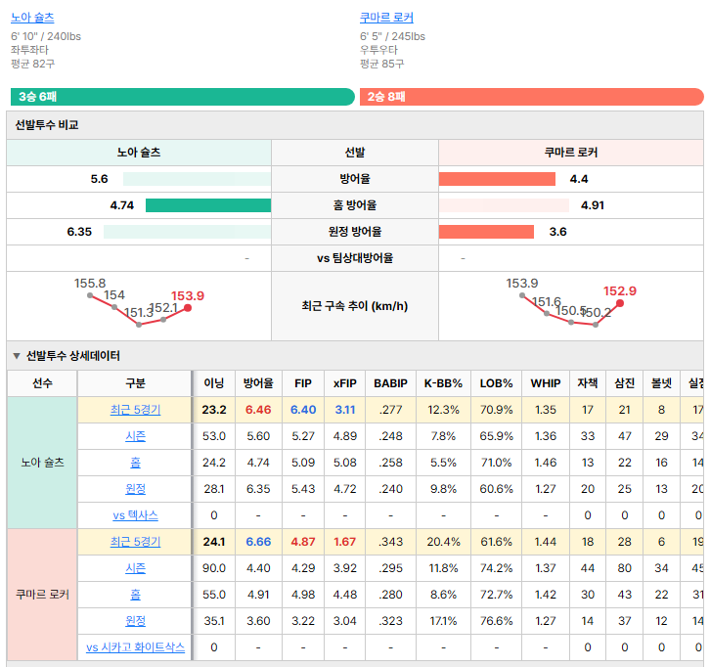Open 원정 link in the 28.1 innings row
This screenshot has height=667, width=710.
click(135, 489)
